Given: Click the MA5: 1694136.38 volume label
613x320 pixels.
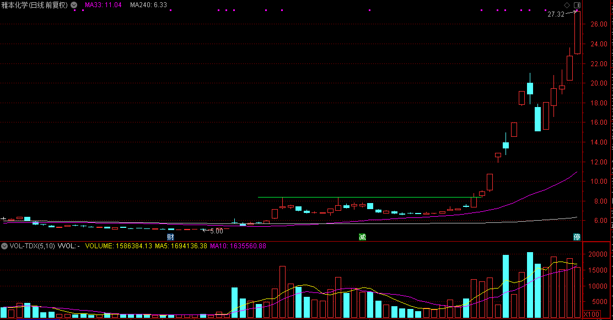Looking at the screenshot, I should click(x=181, y=246).
